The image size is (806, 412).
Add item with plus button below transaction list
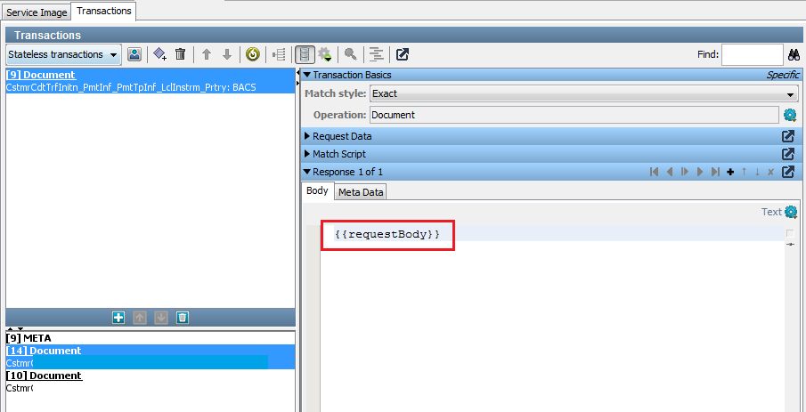click(x=118, y=318)
